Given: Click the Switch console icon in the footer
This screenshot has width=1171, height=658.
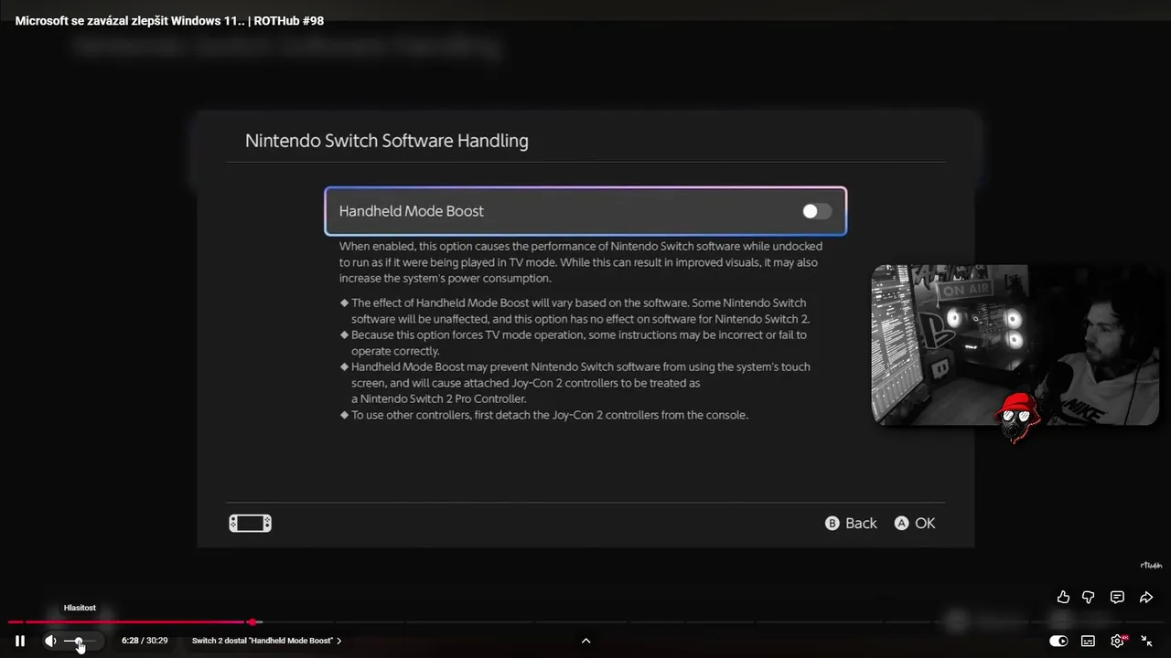Looking at the screenshot, I should click(x=250, y=523).
